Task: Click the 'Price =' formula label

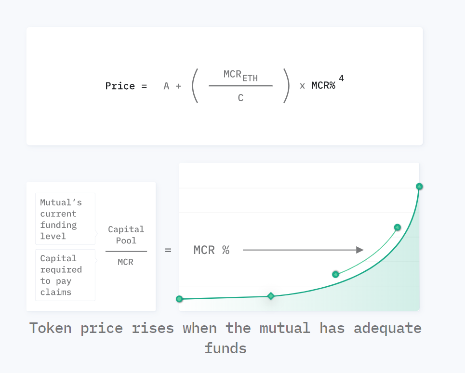Action: (x=126, y=86)
